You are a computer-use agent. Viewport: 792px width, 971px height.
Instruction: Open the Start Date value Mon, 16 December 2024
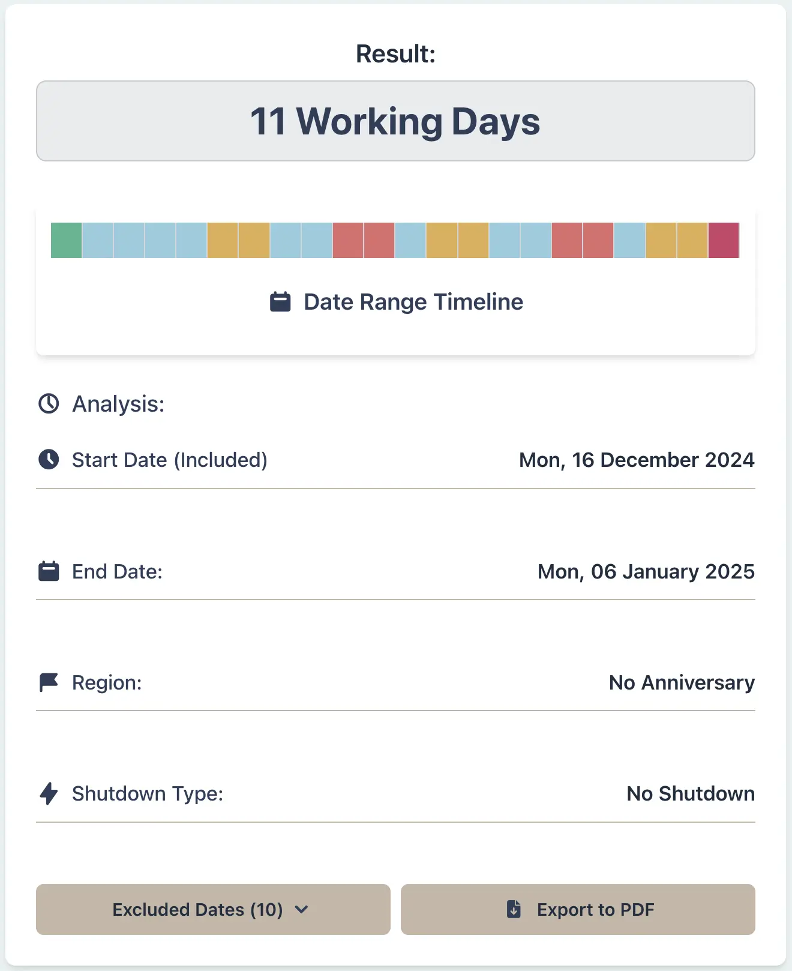[636, 460]
